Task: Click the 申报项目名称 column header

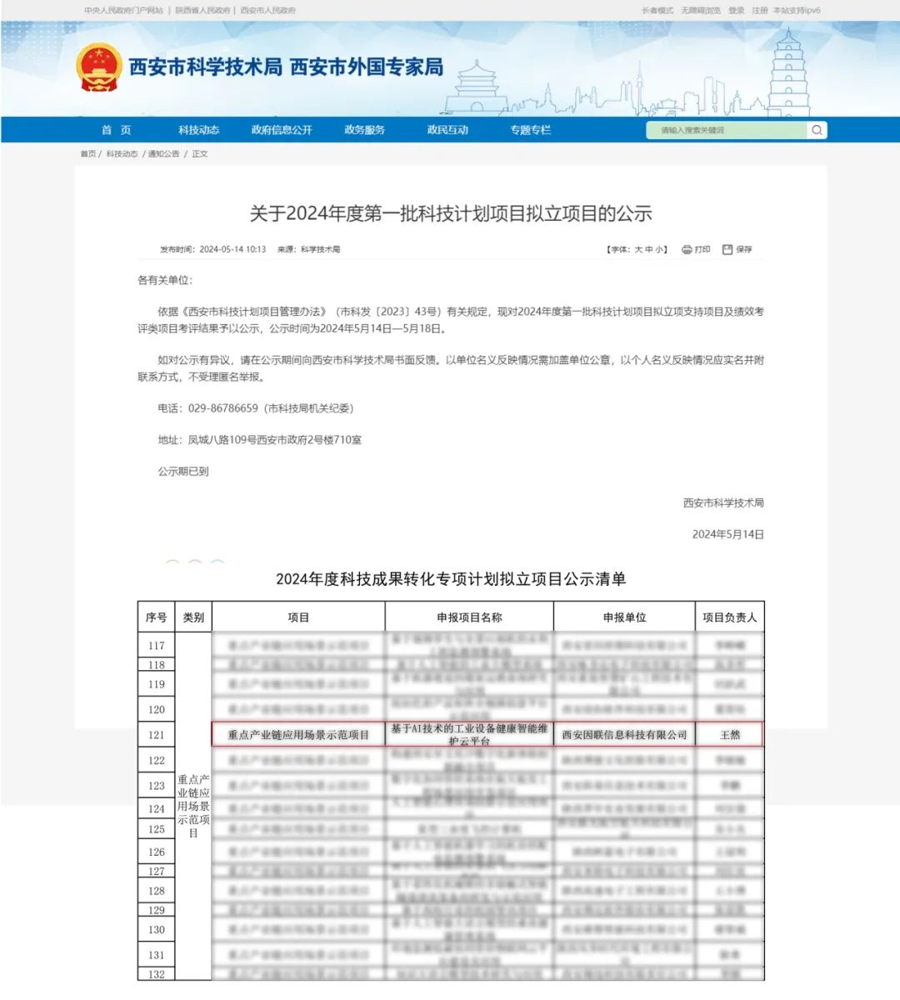Action: (469, 617)
